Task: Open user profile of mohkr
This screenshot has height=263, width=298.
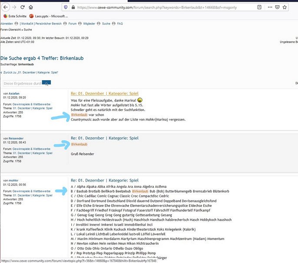Action: [x=13, y=180]
